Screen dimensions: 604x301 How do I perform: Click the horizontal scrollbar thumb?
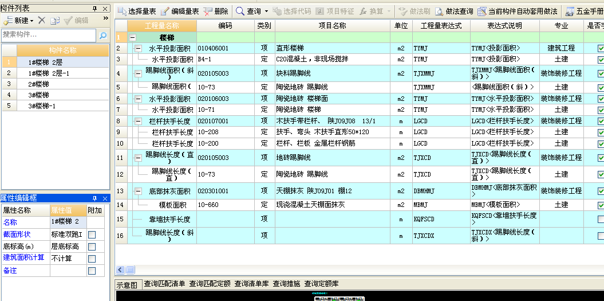point(130,269)
